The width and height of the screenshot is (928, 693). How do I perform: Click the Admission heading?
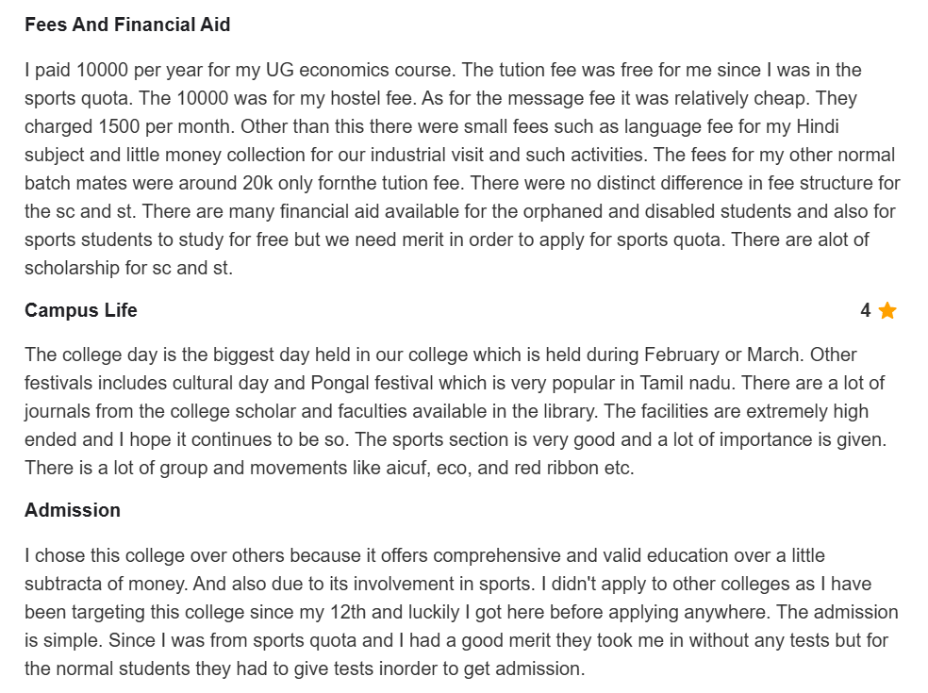73,510
